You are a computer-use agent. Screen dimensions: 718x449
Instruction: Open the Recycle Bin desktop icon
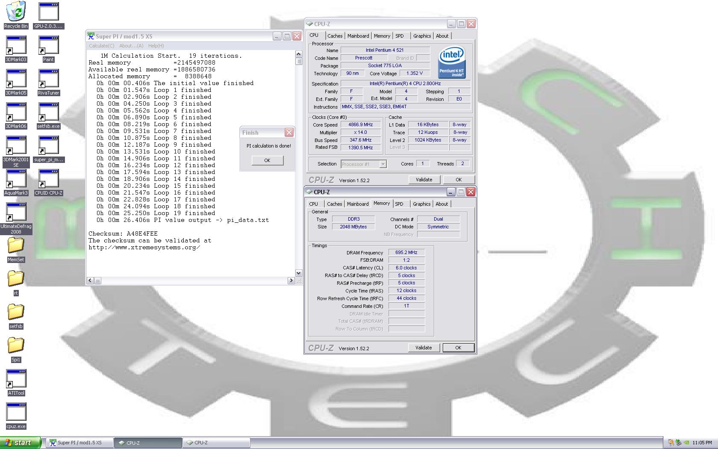tap(16, 15)
